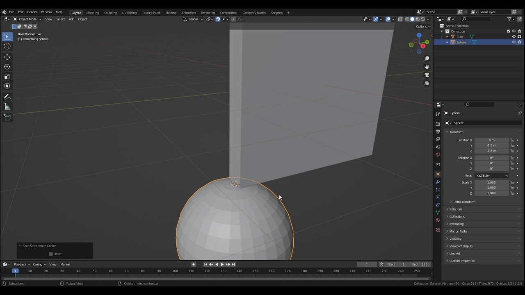Image resolution: width=525 pixels, height=295 pixels.
Task: Open the Render menu
Action: coord(32,12)
